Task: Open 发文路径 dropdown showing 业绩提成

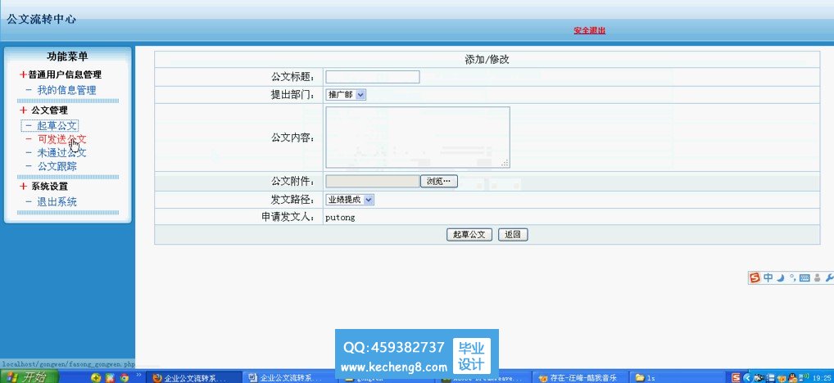Action: (350, 200)
